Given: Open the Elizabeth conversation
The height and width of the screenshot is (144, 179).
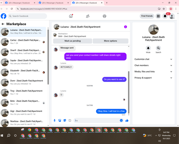Looking at the screenshot, I should click(23, 72).
